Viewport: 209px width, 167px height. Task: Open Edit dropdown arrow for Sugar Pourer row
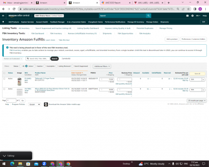pos(203,79)
